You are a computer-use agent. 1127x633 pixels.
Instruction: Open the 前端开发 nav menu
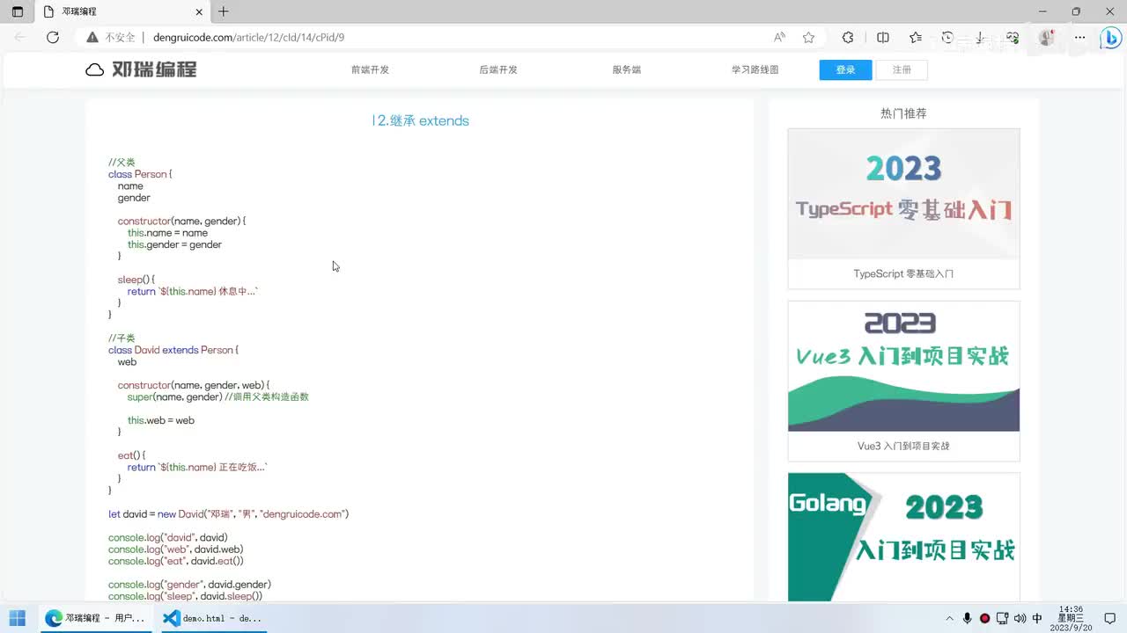point(370,69)
